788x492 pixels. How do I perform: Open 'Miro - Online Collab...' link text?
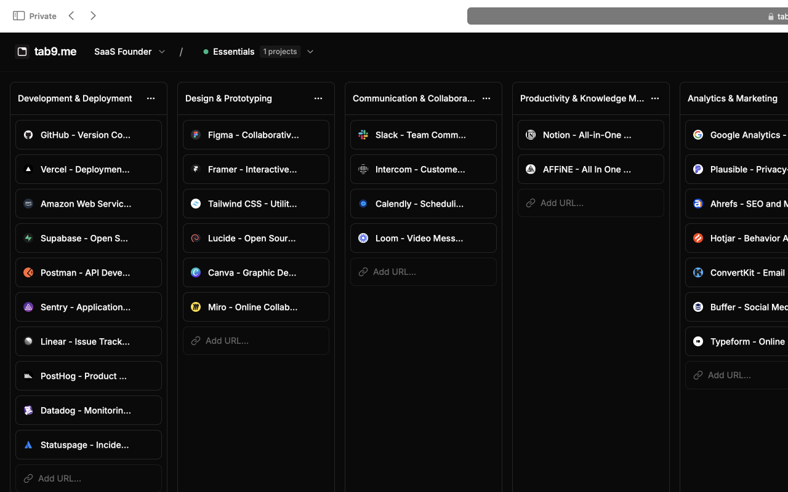tap(253, 307)
